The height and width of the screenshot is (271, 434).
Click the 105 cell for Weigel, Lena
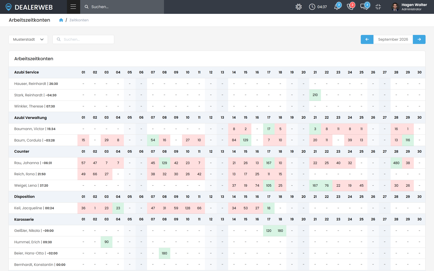(x=269, y=185)
